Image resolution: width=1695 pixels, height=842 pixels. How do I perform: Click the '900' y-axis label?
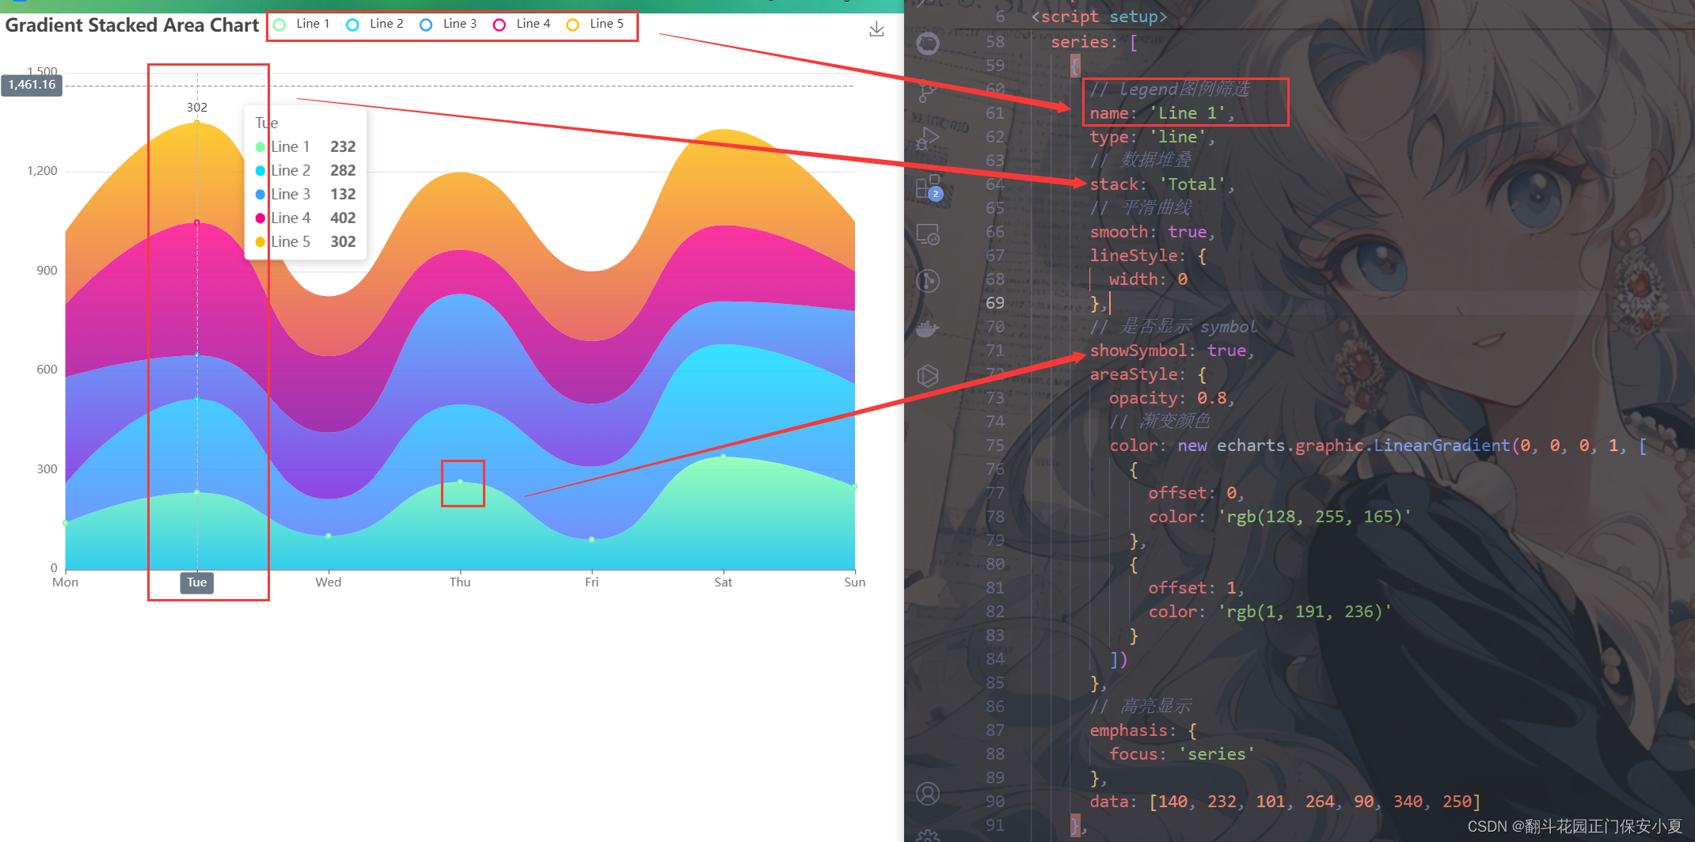(x=47, y=271)
